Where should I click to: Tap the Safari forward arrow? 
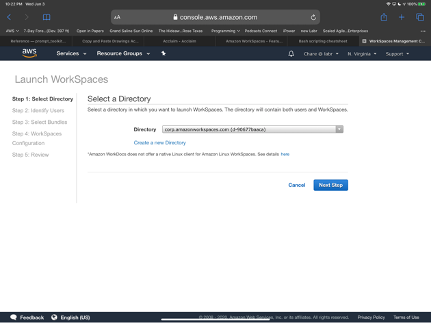pyautogui.click(x=27, y=17)
